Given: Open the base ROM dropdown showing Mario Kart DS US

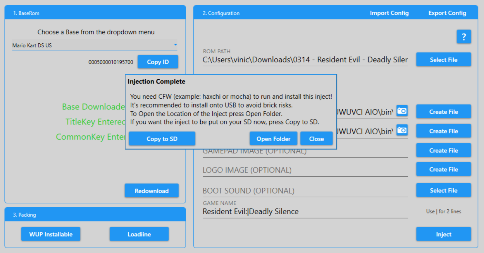Looking at the screenshot, I should click(95, 45).
